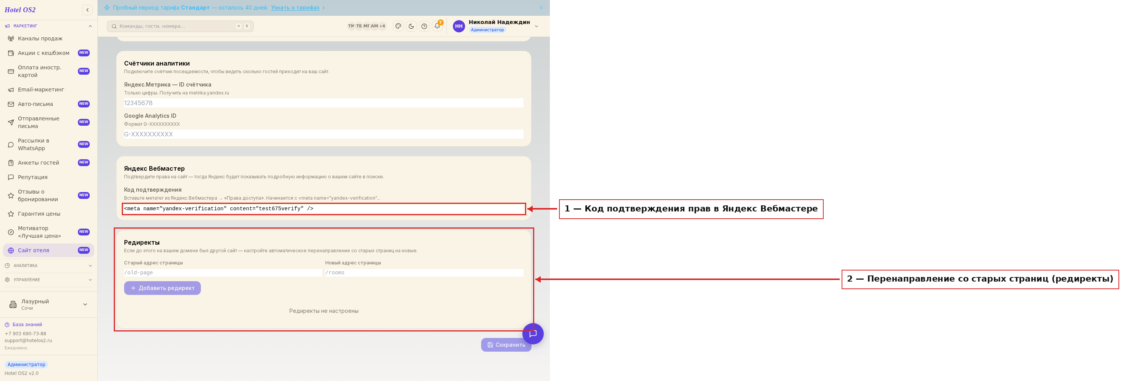Select Сайт отеля in the sidebar

point(48,250)
